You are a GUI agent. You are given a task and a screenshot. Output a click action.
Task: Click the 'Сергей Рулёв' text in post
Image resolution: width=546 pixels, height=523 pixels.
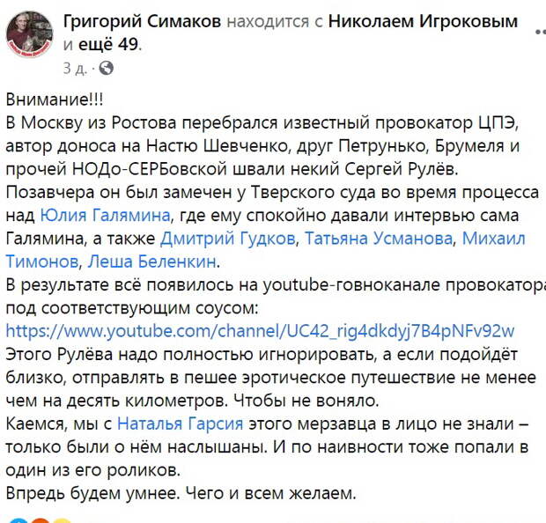[x=400, y=169]
